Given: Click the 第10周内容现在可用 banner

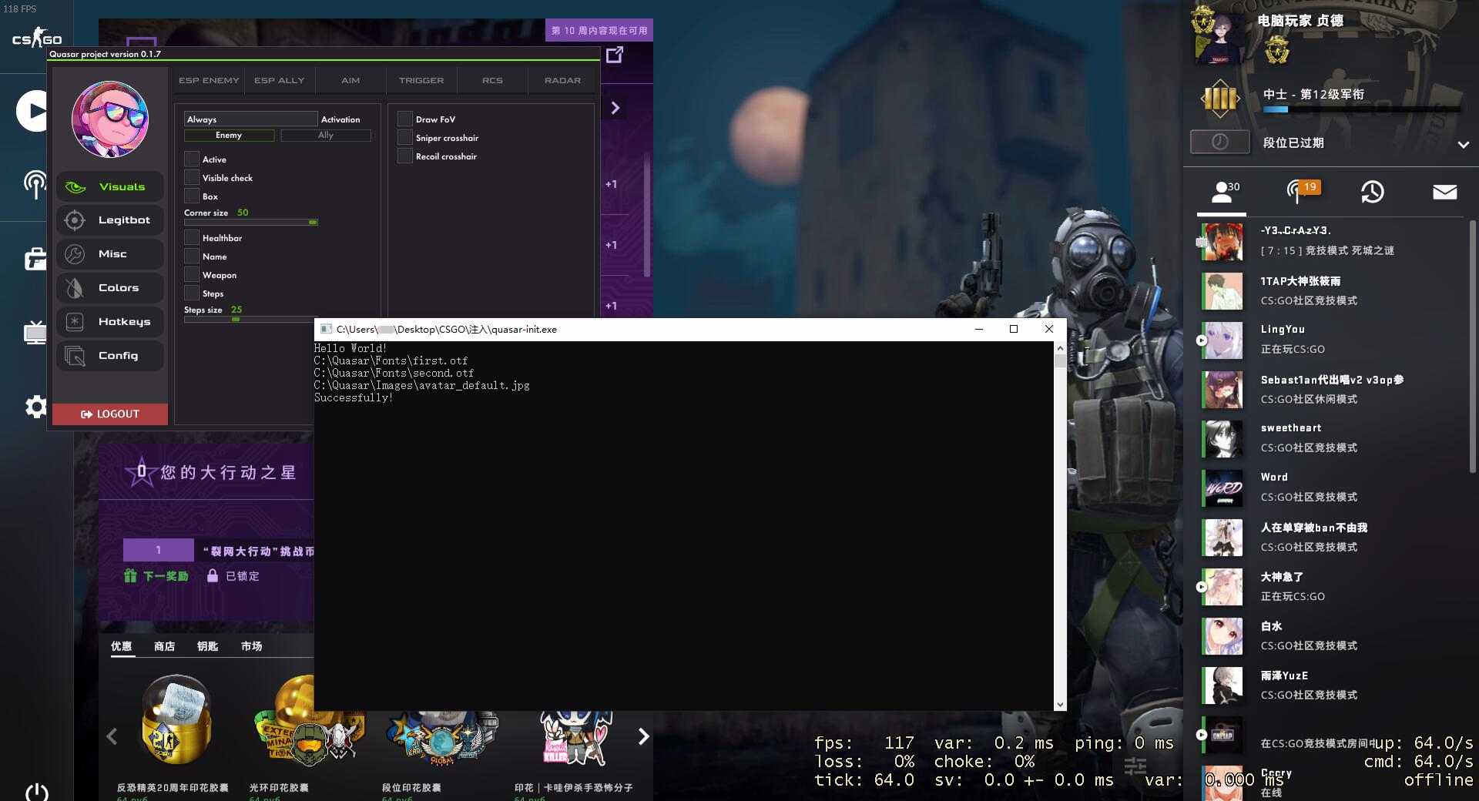Looking at the screenshot, I should (x=599, y=30).
